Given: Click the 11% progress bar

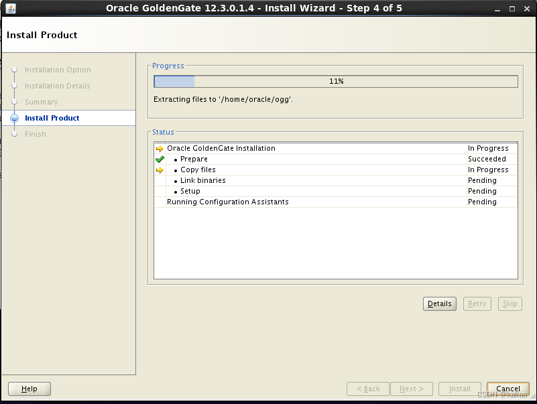Looking at the screenshot, I should pyautogui.click(x=336, y=82).
